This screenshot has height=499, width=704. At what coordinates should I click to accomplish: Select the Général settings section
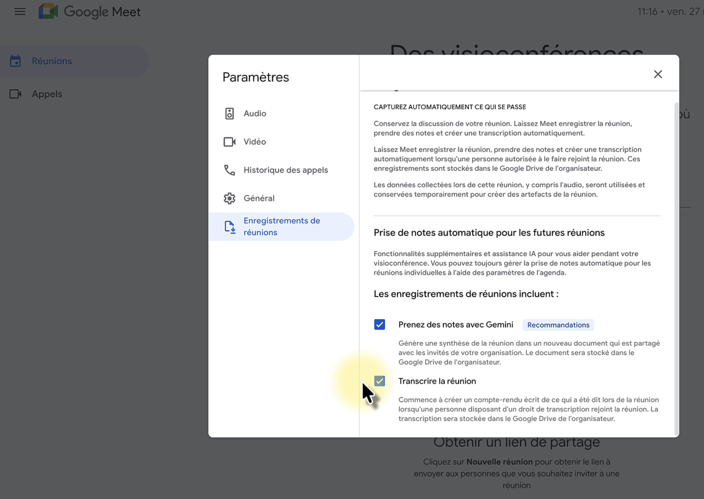pos(259,199)
